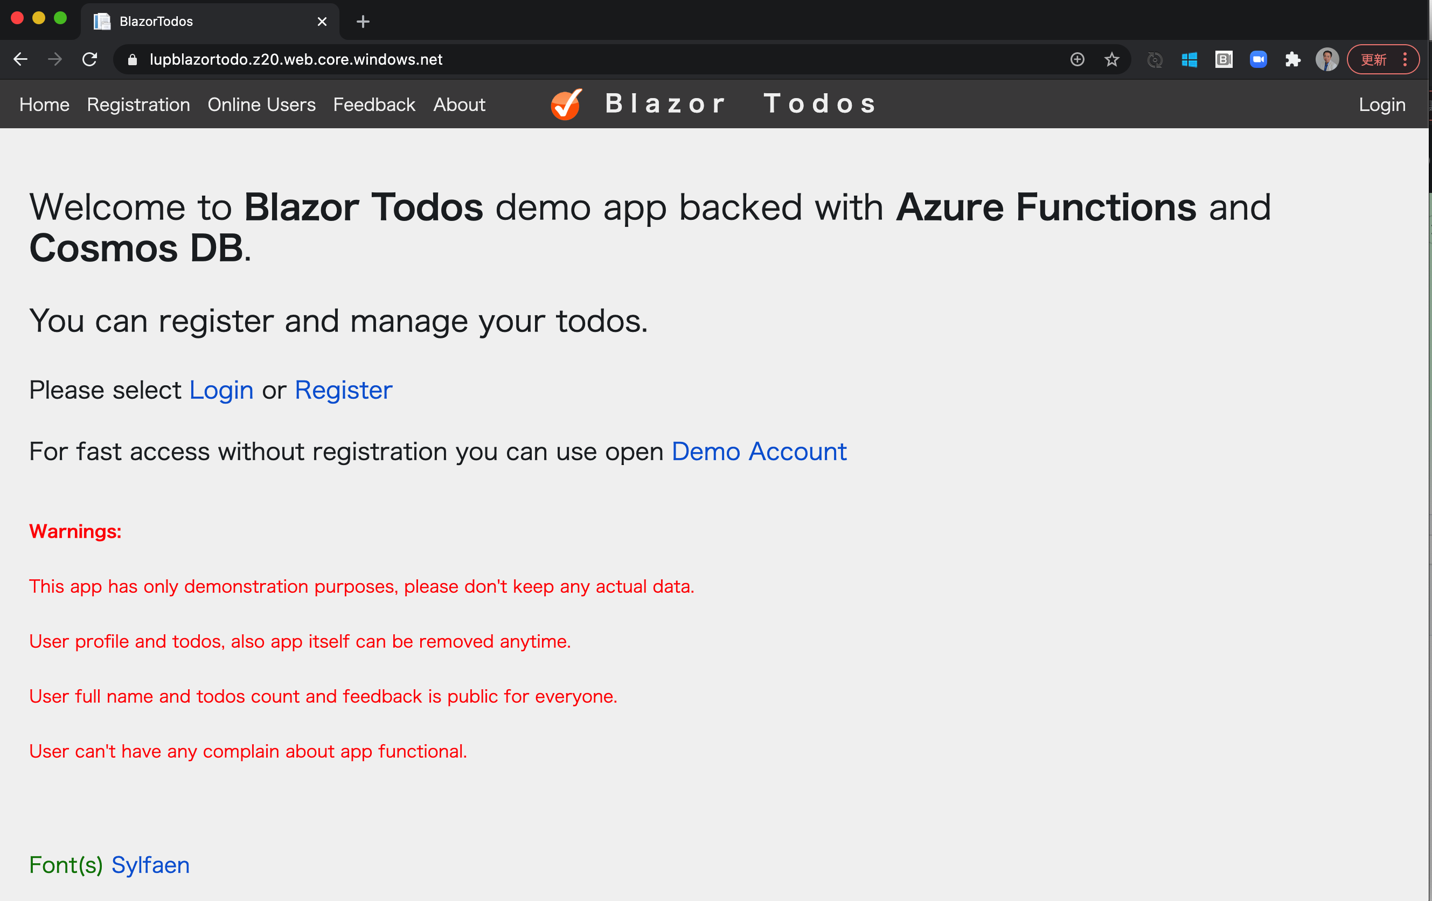This screenshot has height=901, width=1432.
Task: Go to the Registration nav item
Action: (138, 105)
